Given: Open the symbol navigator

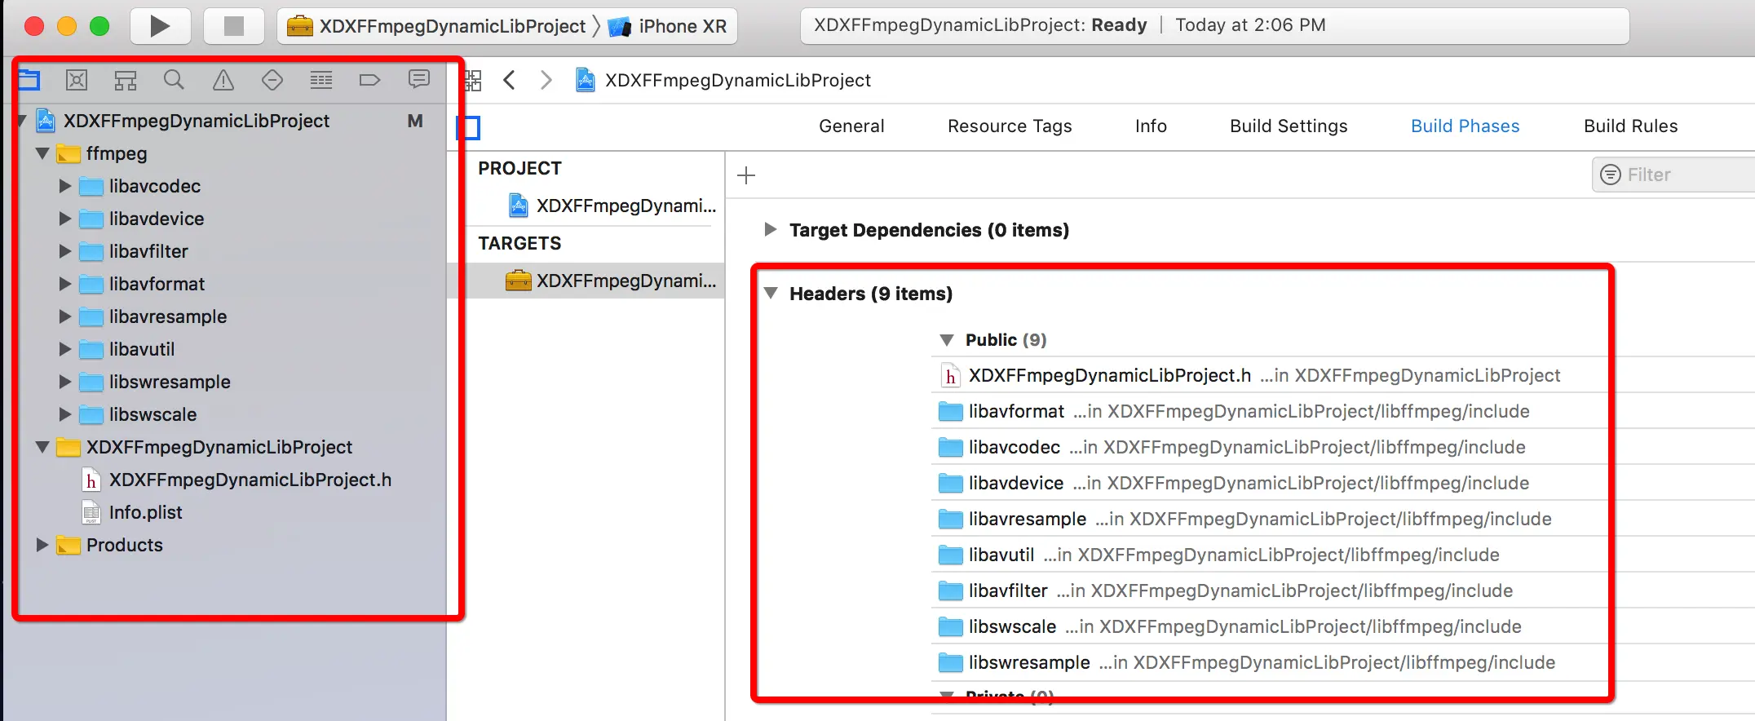Looking at the screenshot, I should (126, 80).
